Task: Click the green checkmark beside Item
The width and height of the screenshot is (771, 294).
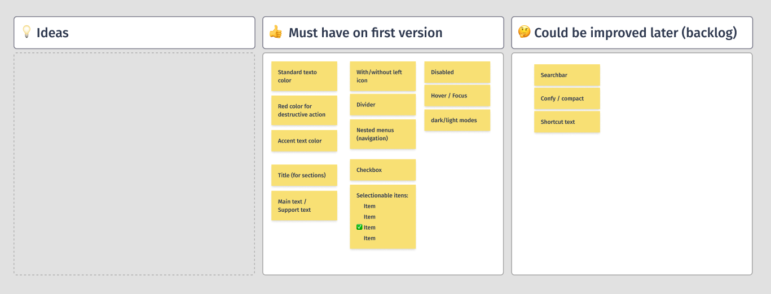Action: tap(359, 228)
